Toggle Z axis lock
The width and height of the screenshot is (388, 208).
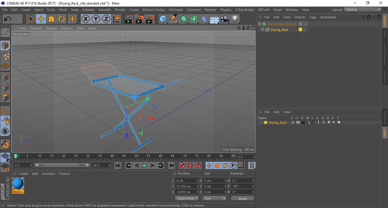(106, 19)
